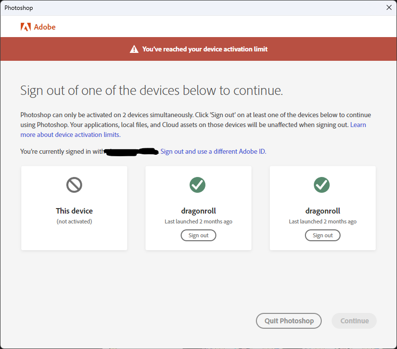Click the disabled Continue button
Screen dimensions: 397x349
coord(354,321)
